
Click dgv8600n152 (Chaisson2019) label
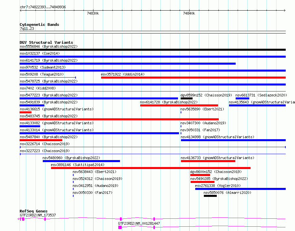tap(216, 172)
